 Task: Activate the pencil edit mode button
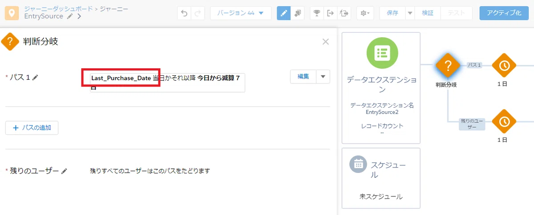tap(283, 13)
